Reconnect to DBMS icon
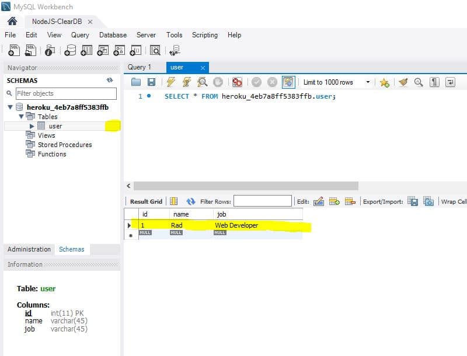Viewport: 467px width, 356px height. [175, 50]
